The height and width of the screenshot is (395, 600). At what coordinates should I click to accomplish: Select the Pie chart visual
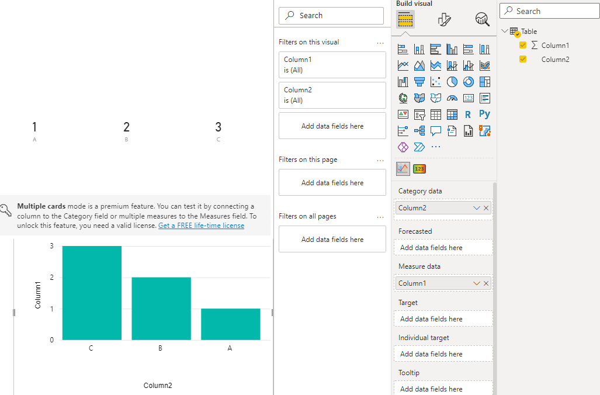click(x=452, y=82)
